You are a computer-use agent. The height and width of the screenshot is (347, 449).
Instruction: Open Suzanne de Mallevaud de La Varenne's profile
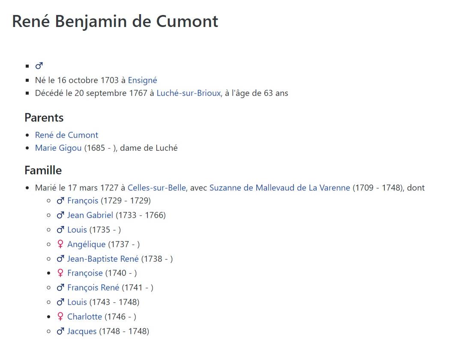click(280, 188)
